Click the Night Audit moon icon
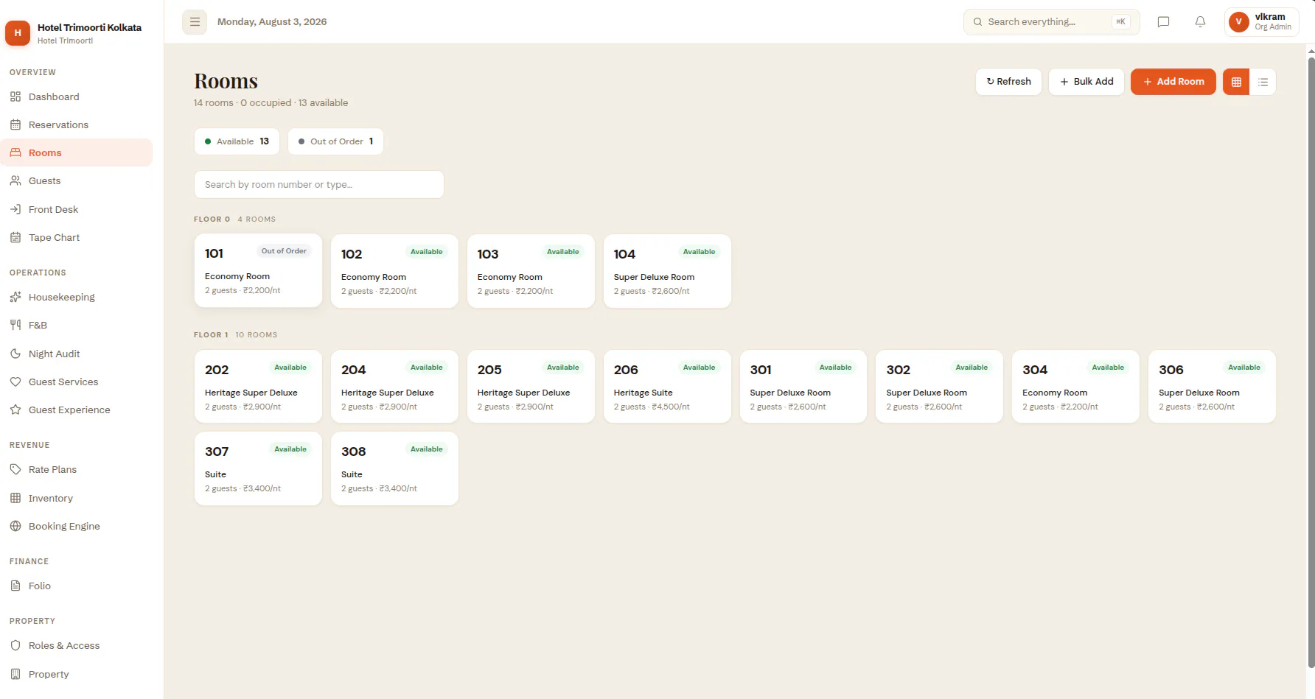Screen dimensions: 1315x699 click(x=15, y=354)
